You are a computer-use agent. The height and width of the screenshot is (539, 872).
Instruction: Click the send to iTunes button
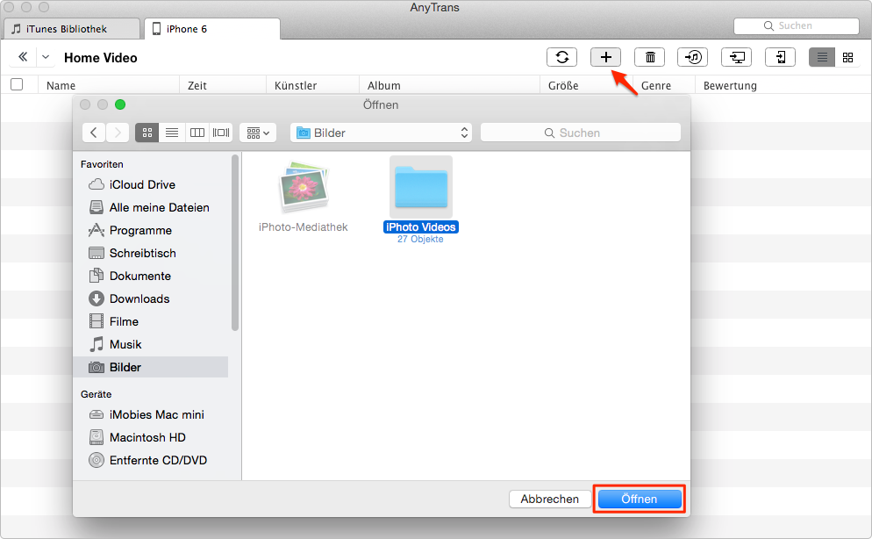pyautogui.click(x=693, y=57)
